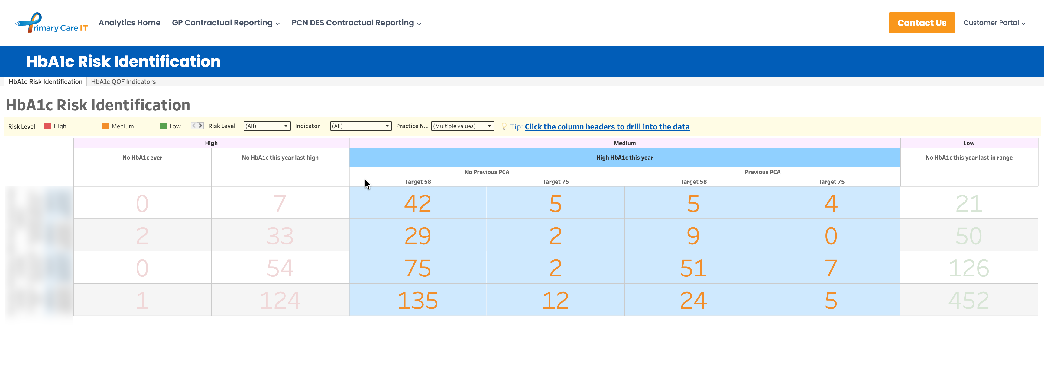Select the orange Medium risk swatch
Viewport: 1044px width, 382px height.
[x=105, y=126]
